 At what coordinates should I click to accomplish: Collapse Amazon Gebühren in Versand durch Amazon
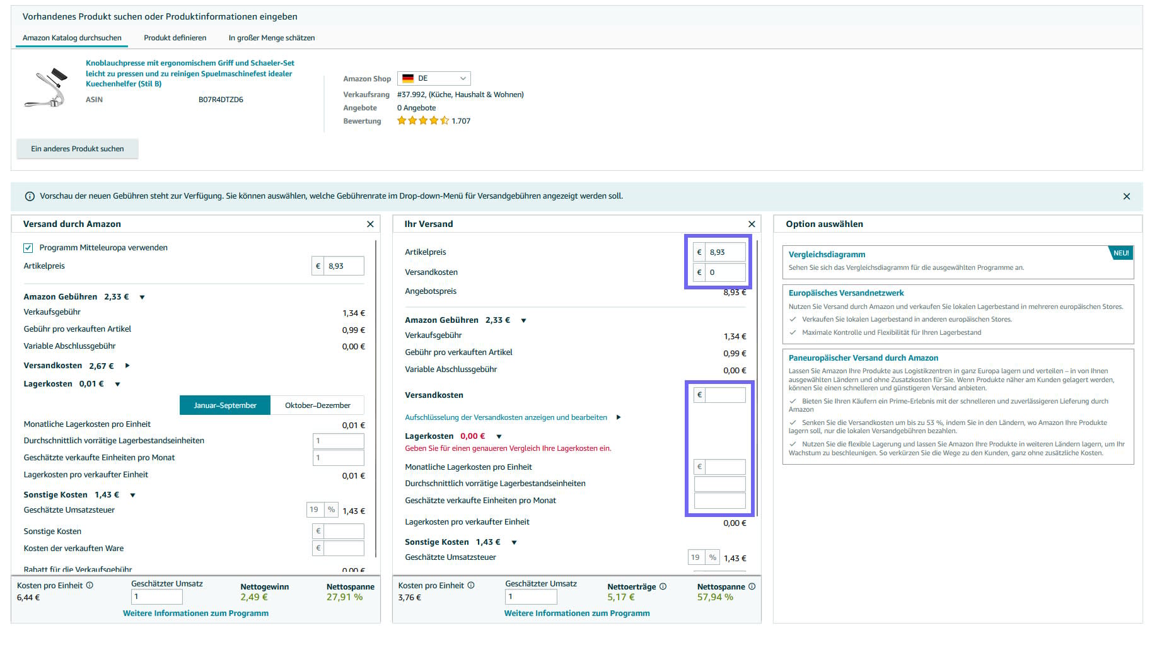coord(142,297)
